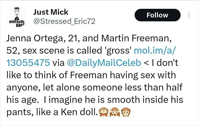Click the Stressed Eric profile avatar
The width and height of the screenshot is (199, 126).
pyautogui.click(x=16, y=17)
